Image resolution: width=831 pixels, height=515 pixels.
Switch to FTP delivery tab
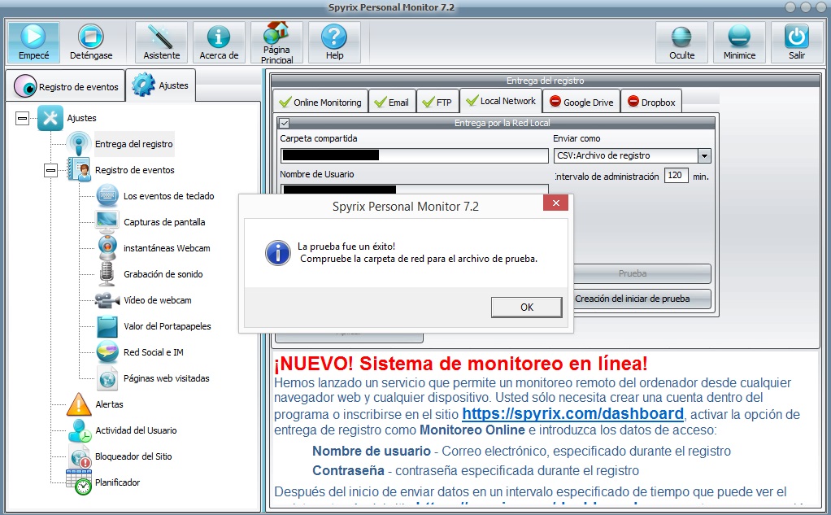point(437,102)
